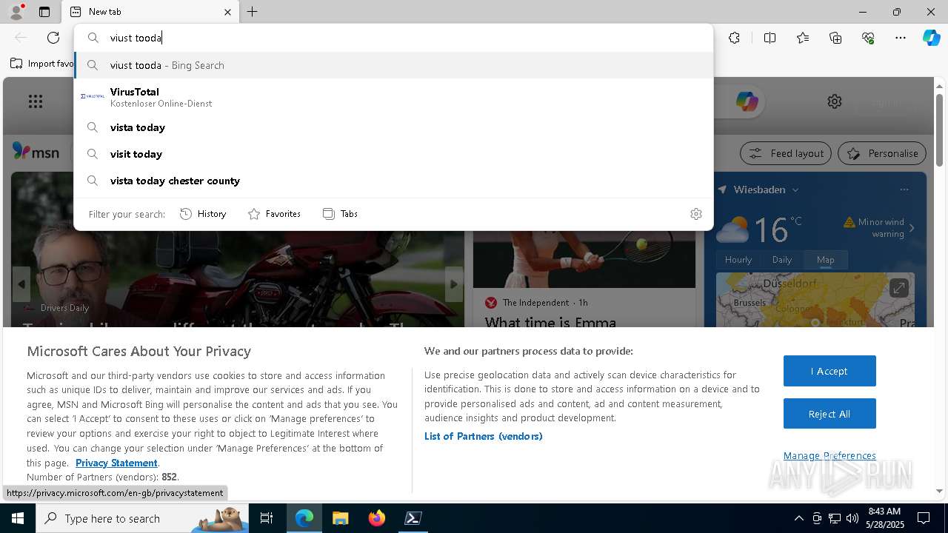Click Import favorites bookmark item
Image resolution: width=948 pixels, height=533 pixels.
(x=42, y=64)
